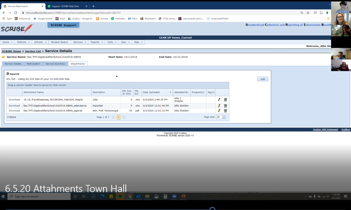The image size is (351, 210).
Task: Click the favorite star beside Service Name
Action: [x=3, y=57]
